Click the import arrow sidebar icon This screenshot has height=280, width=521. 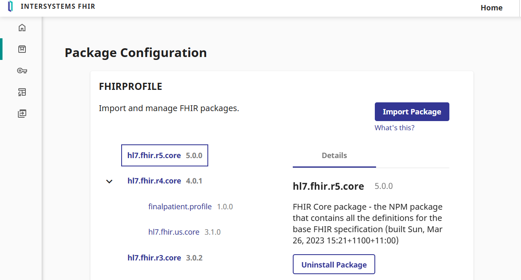click(x=22, y=113)
